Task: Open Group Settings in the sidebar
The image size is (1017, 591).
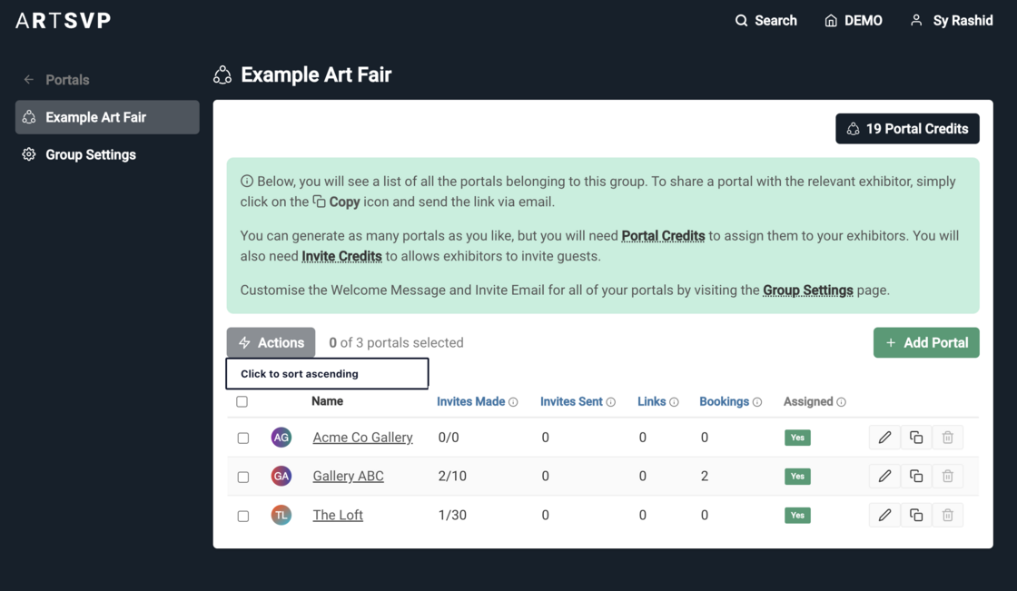Action: coord(90,154)
